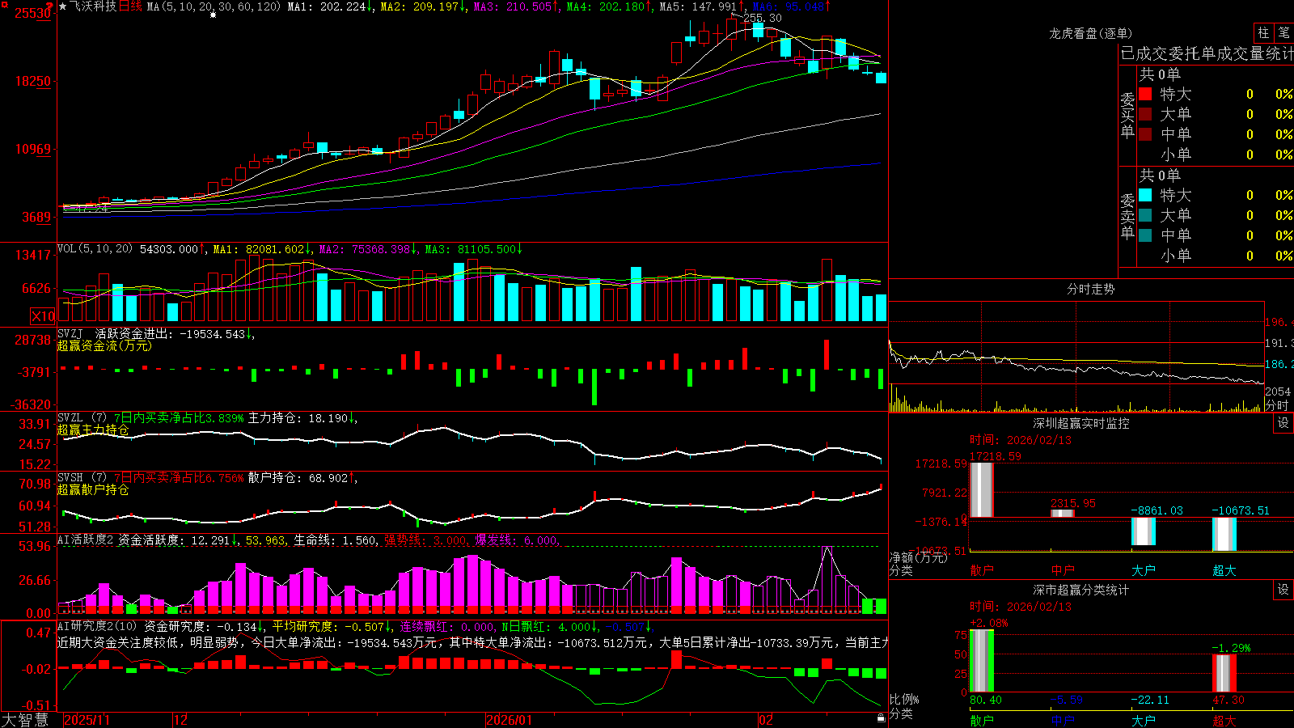Viewport: 1294px width, 728px height.
Task: Click the 80.40 散户 ratio bar
Action: coord(982,661)
